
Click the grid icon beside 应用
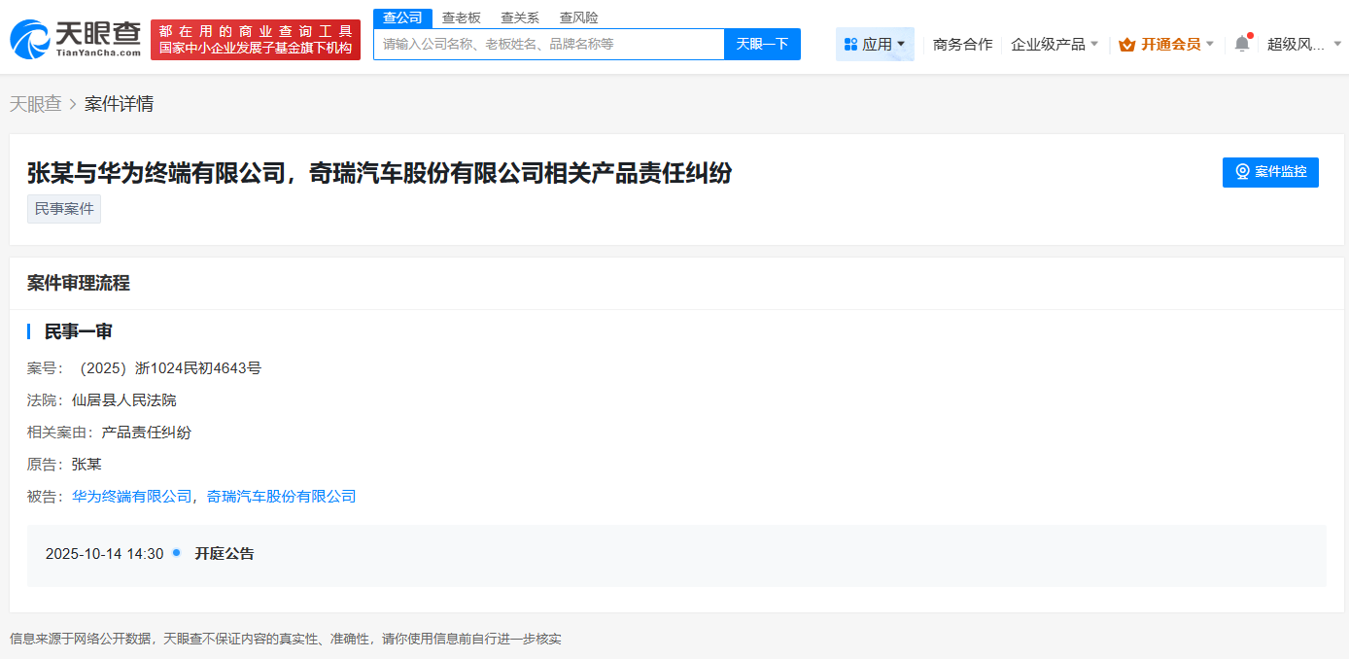pyautogui.click(x=849, y=44)
